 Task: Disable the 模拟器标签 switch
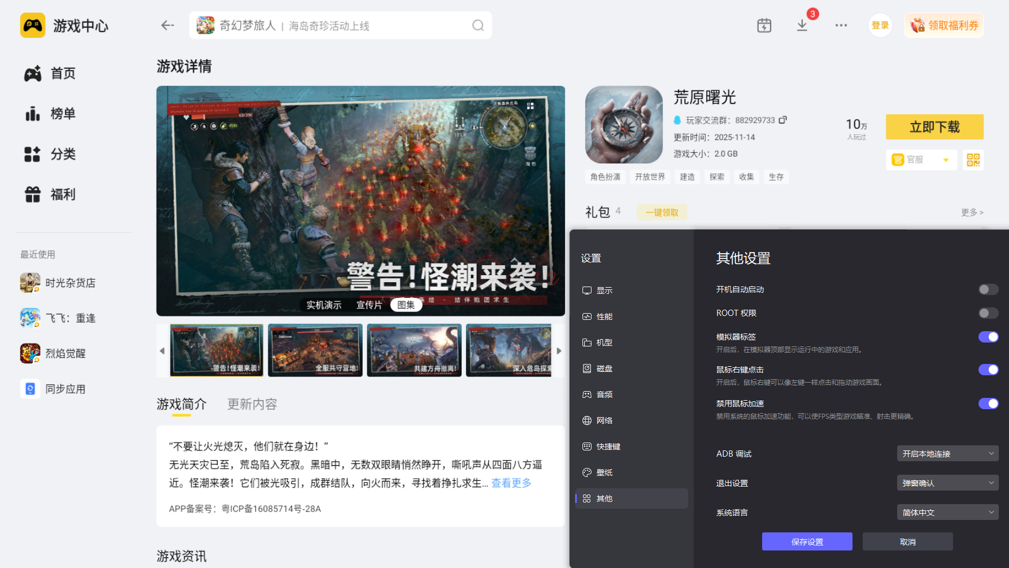click(988, 336)
